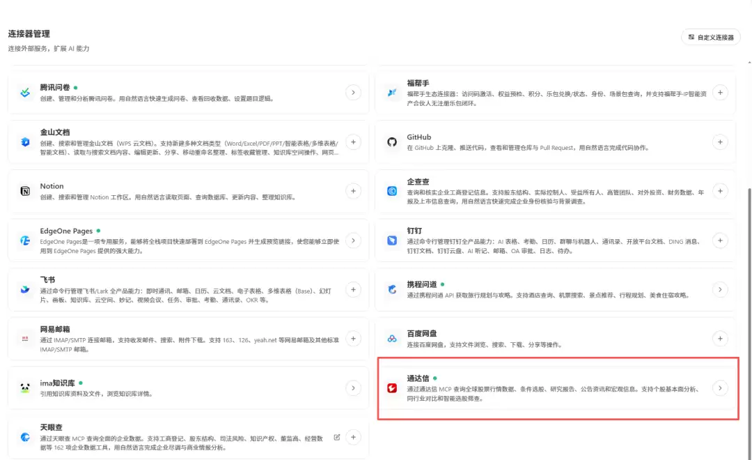Viewport: 752px width, 460px height.
Task: Edit 天眼查 connector via pencil icon
Action: 337,437
